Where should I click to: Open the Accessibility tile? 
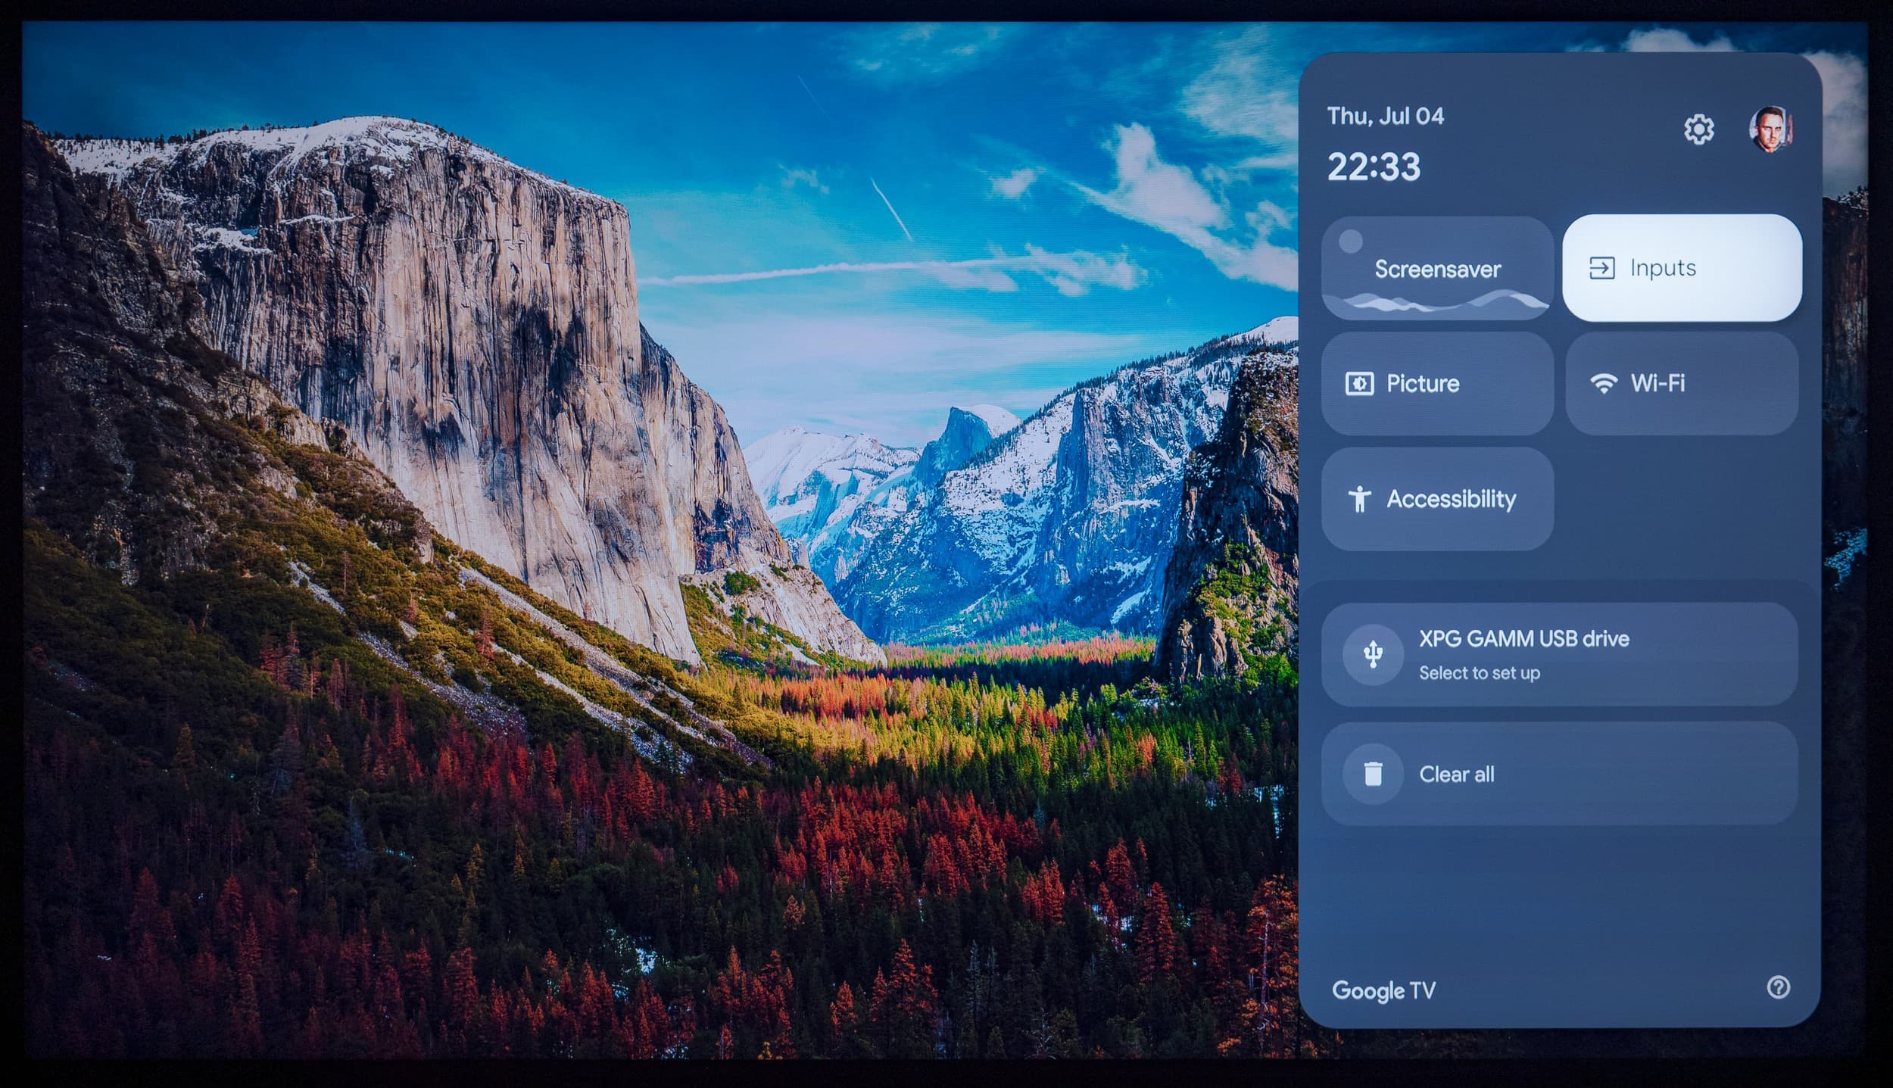[1436, 499]
